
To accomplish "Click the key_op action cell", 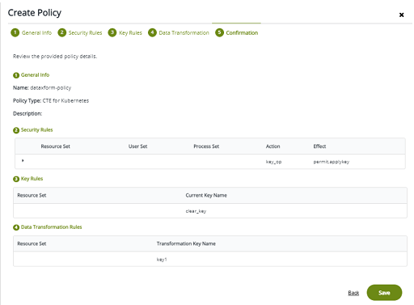I will pos(273,162).
